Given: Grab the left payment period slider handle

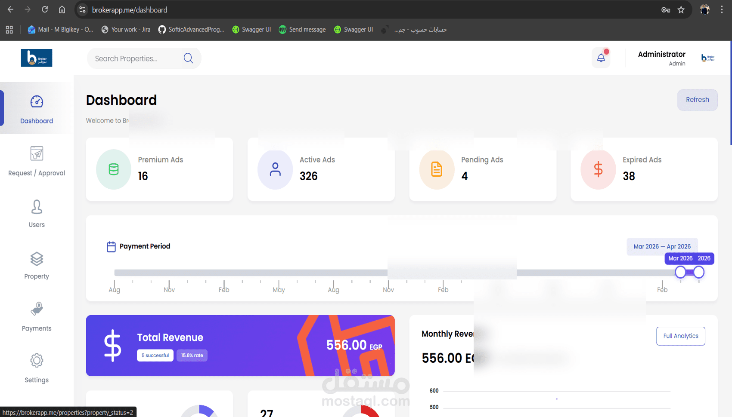Looking at the screenshot, I should point(680,272).
